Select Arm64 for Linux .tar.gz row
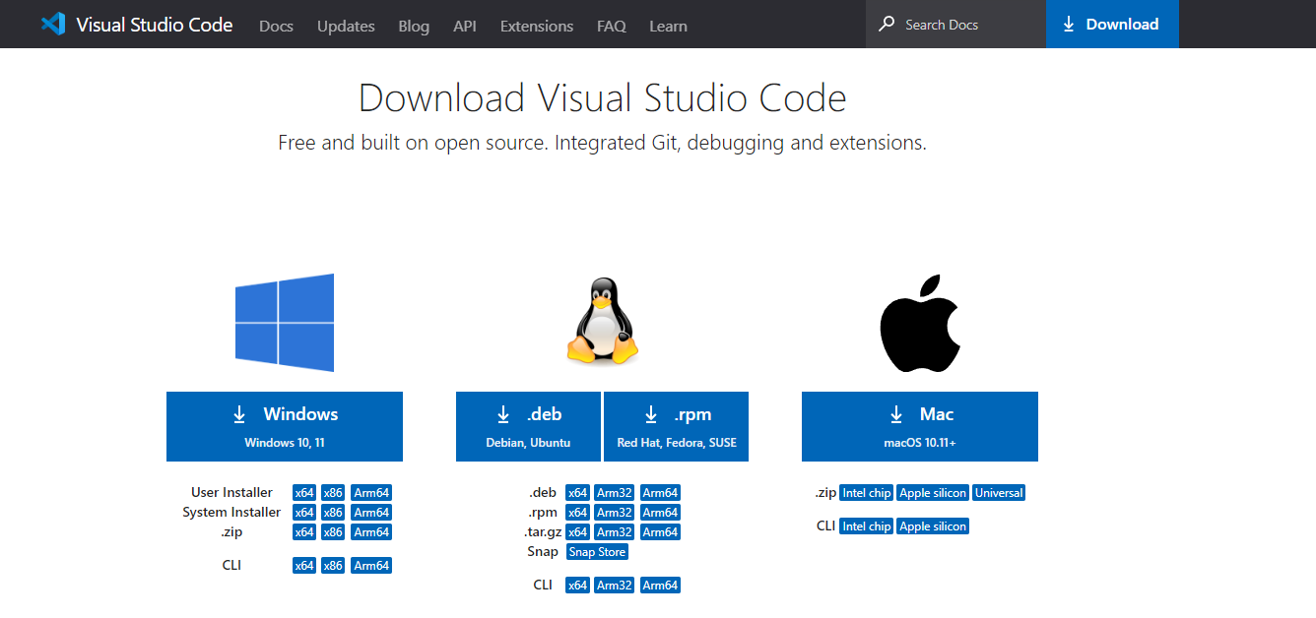Image resolution: width=1316 pixels, height=618 pixels. [x=660, y=532]
